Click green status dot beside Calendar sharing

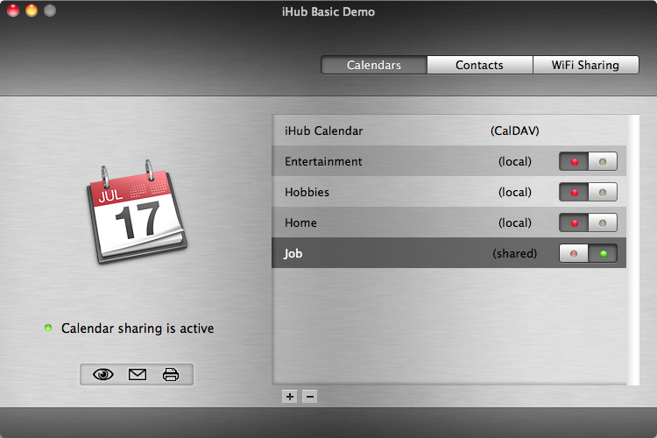(x=48, y=328)
